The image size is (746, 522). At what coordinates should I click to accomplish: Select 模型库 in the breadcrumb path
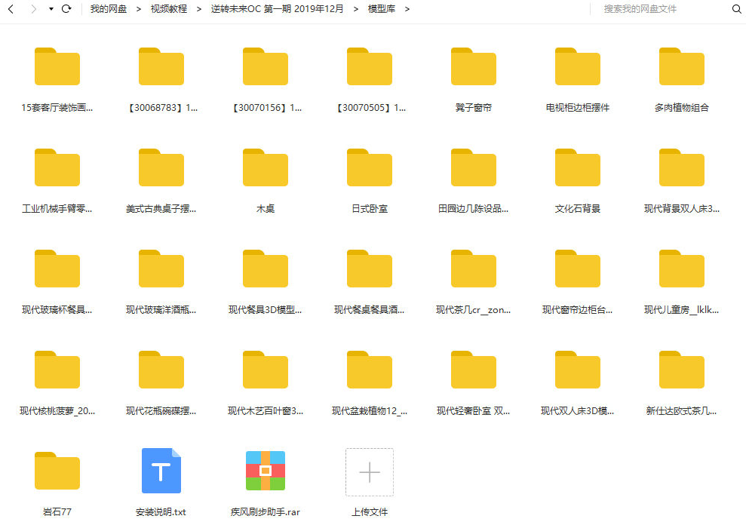tap(381, 9)
